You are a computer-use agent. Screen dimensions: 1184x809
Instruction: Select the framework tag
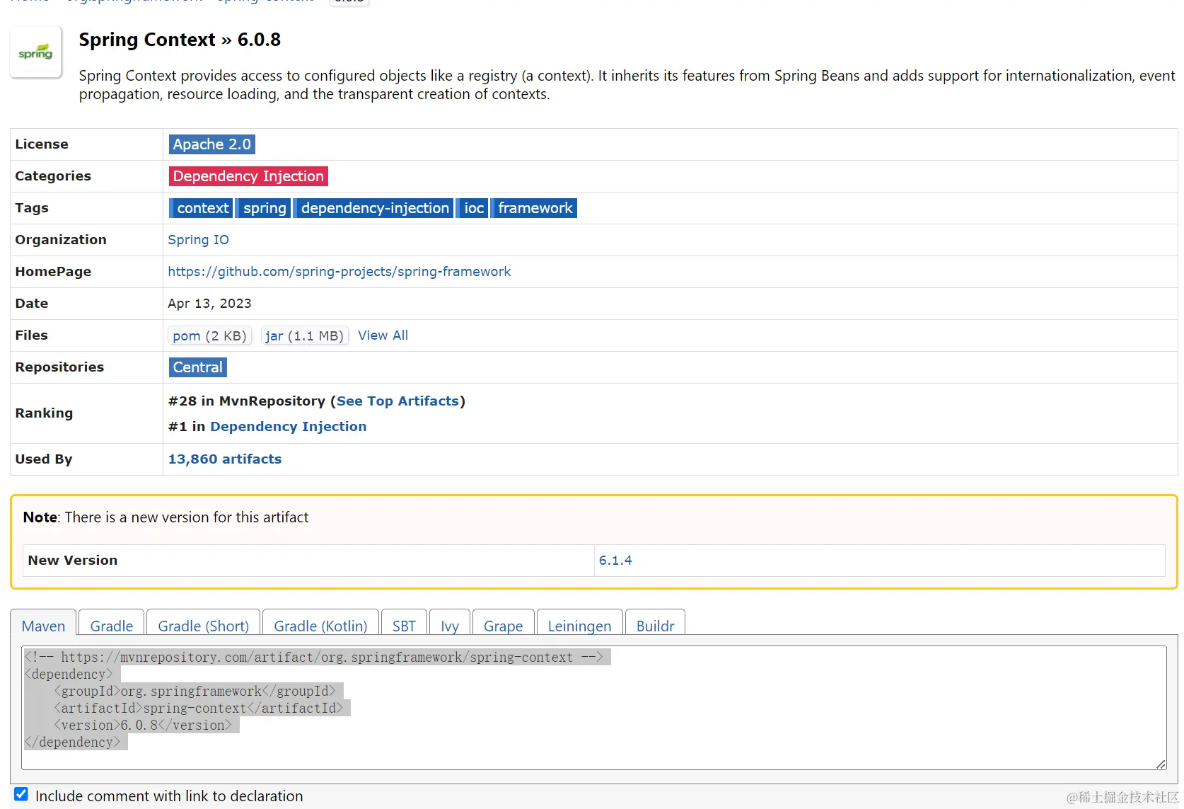(x=535, y=208)
